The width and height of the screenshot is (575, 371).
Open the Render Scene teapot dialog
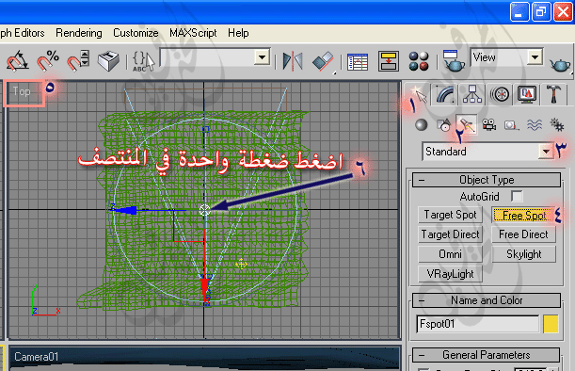point(454,61)
